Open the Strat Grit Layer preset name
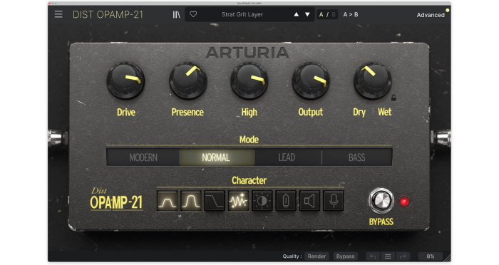This screenshot has height=265, width=499. (242, 14)
